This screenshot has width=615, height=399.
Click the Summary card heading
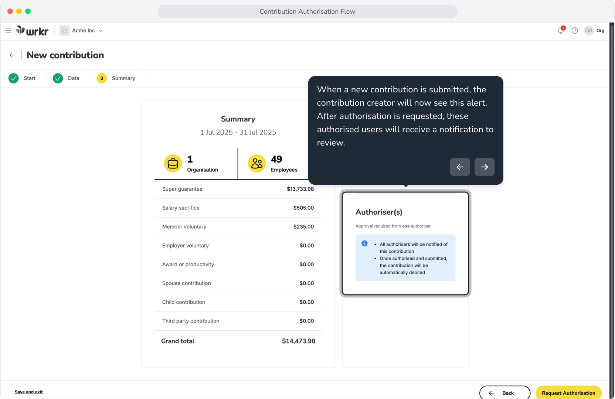tap(238, 119)
